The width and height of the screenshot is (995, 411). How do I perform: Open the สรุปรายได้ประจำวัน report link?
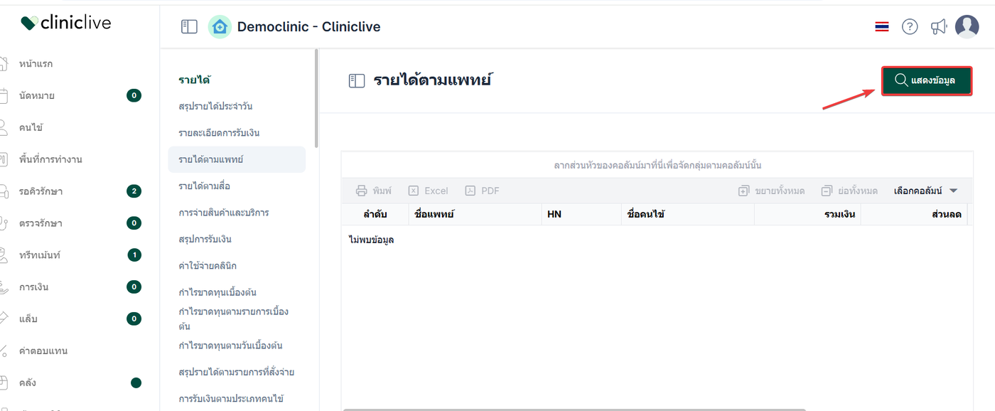pos(215,106)
